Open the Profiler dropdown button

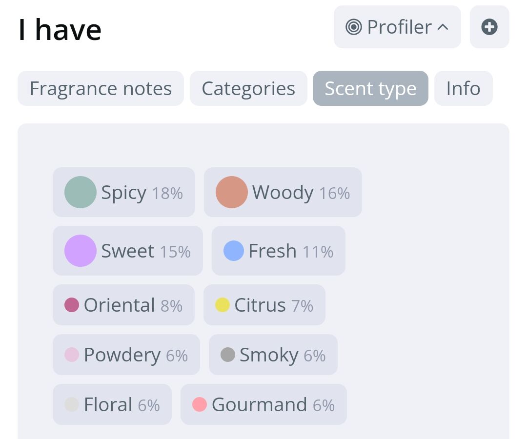397,27
